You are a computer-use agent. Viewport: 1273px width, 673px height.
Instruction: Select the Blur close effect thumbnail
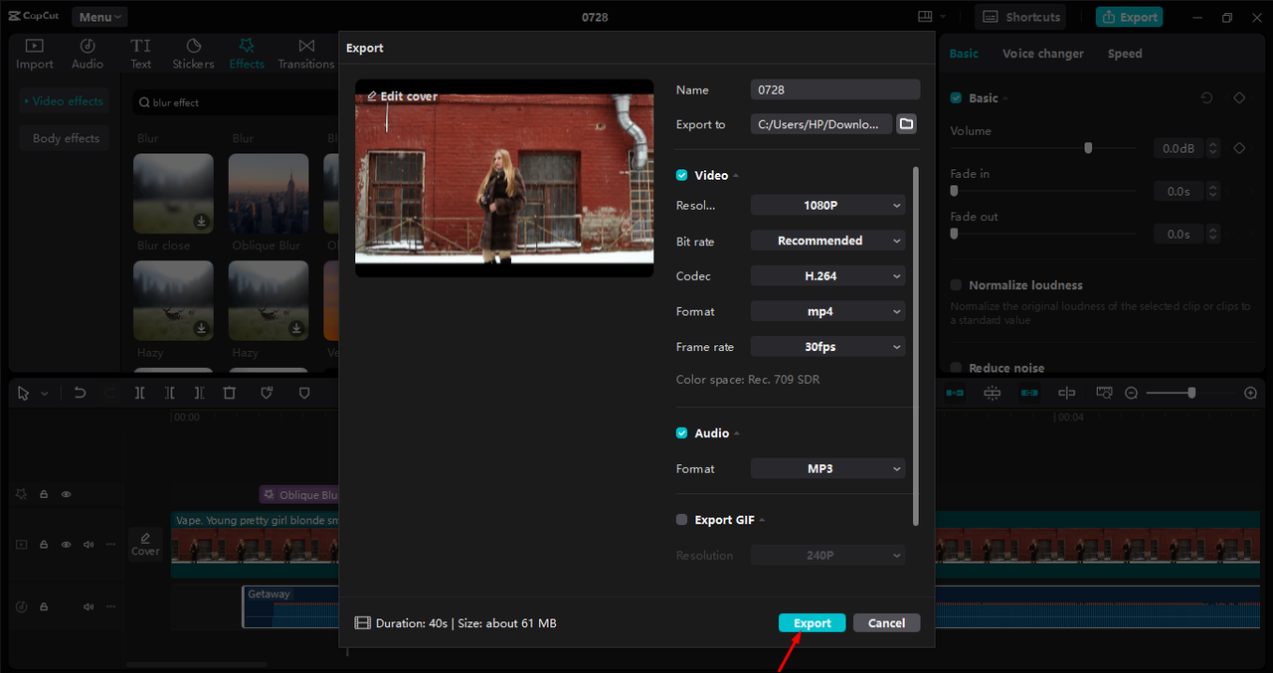click(x=173, y=193)
